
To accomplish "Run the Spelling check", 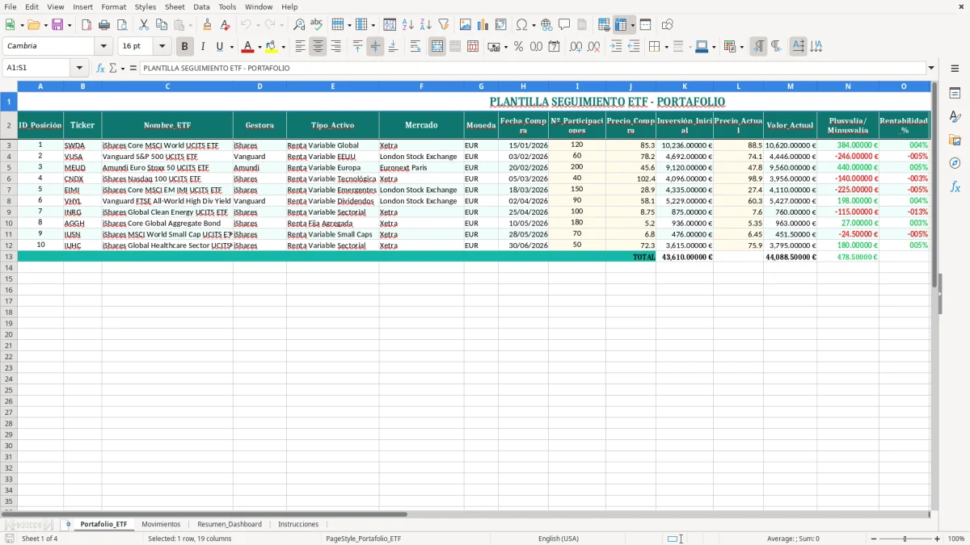I will pyautogui.click(x=317, y=25).
